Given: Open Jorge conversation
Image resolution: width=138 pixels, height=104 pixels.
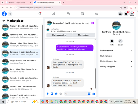Looking at the screenshot, I should pos(21,62).
